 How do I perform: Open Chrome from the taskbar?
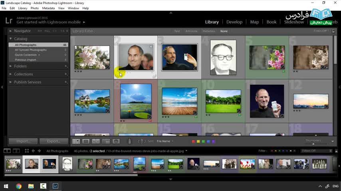19,186
